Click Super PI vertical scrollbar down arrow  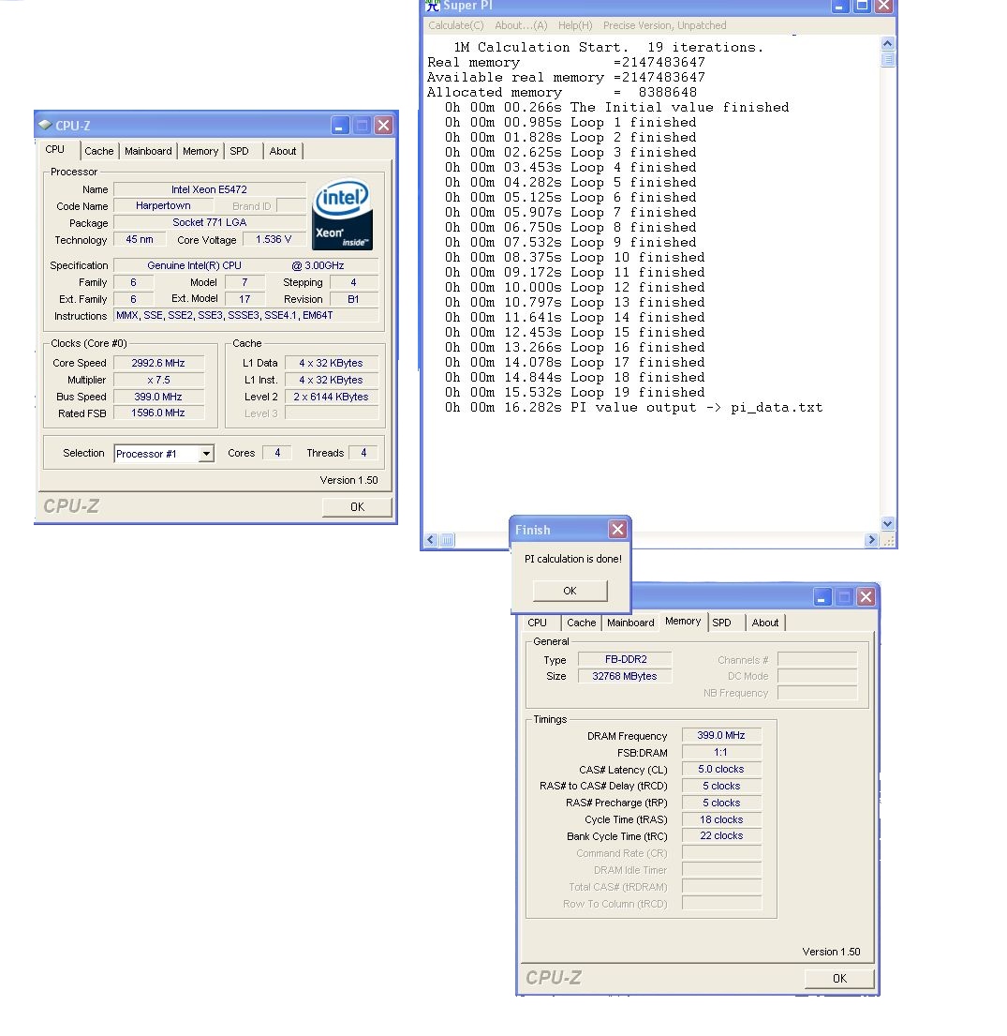(x=887, y=523)
